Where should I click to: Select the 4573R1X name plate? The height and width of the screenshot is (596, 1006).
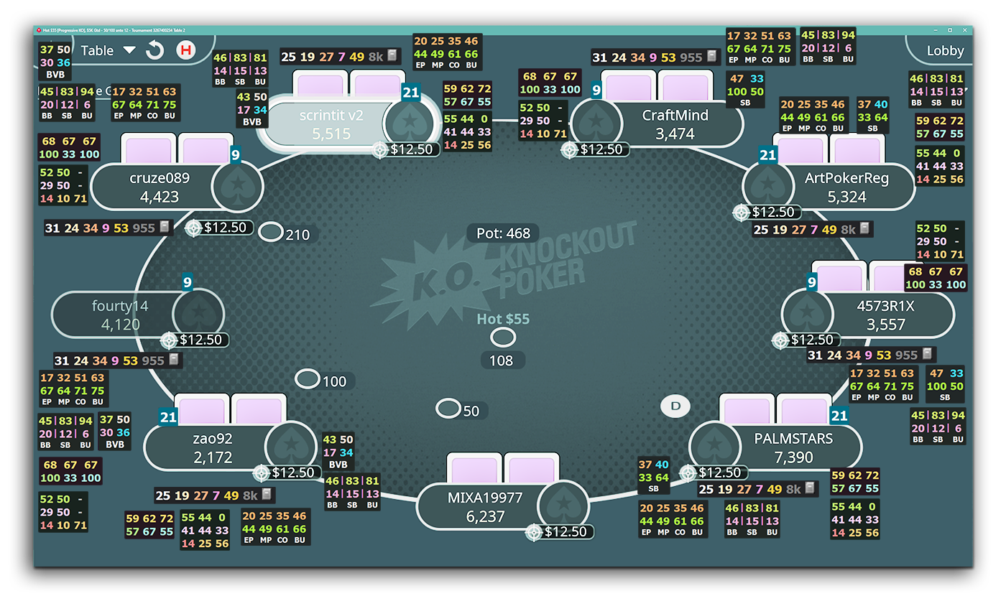click(x=867, y=315)
